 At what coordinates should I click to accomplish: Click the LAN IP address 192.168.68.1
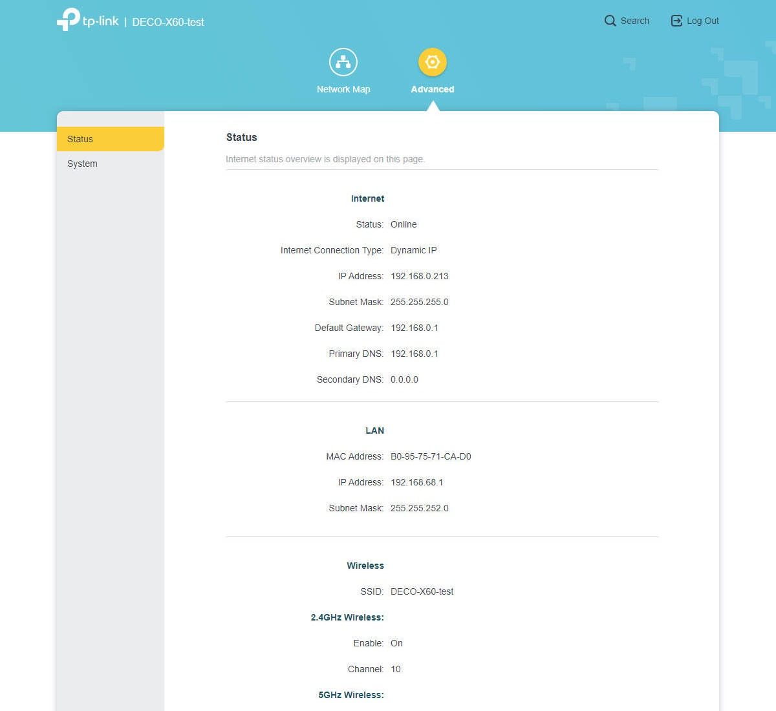tap(417, 482)
